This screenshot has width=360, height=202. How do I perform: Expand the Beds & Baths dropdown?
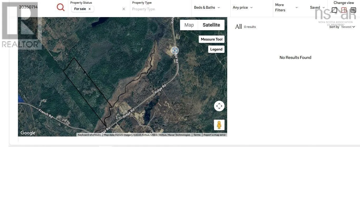point(207,8)
